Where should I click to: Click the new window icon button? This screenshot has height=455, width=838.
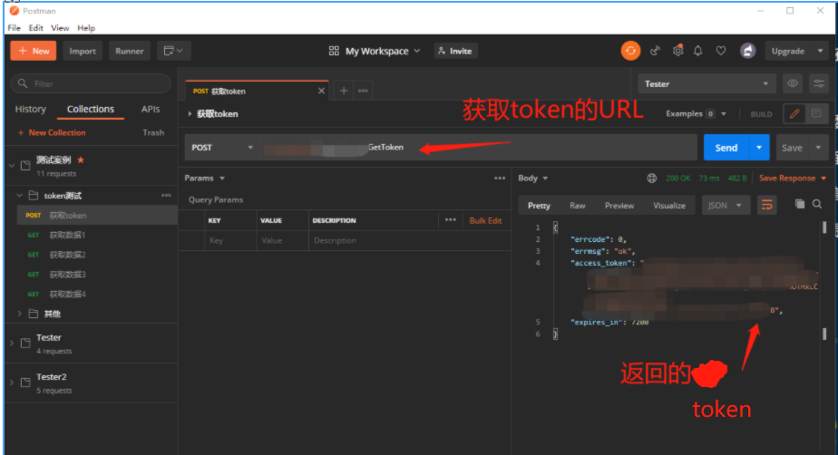[x=173, y=51]
